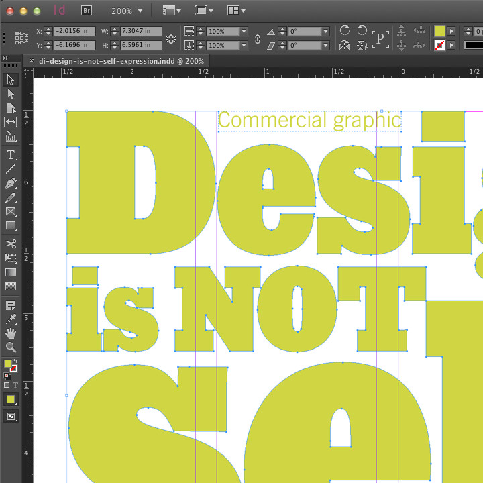483x483 pixels.
Task: Select the Note tool
Action: tap(11, 305)
